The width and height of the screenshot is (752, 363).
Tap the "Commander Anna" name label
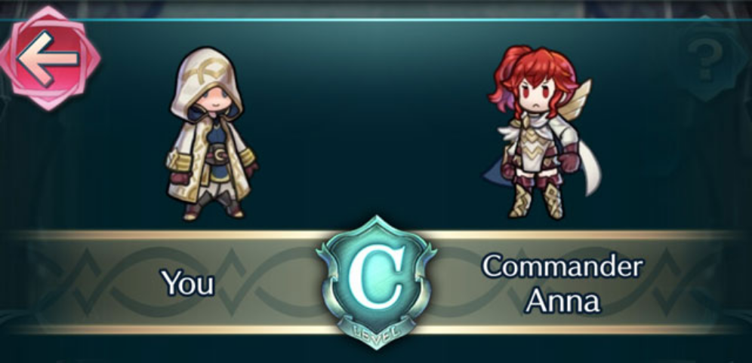[562, 282]
